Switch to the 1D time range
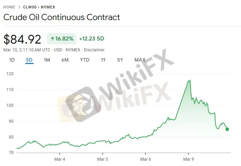Viewport: 241px width, 166px height. (x=12, y=60)
